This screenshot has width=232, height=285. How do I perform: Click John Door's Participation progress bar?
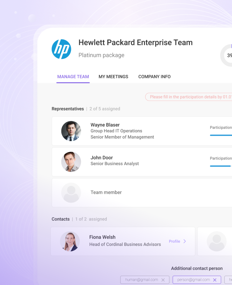pos(221,166)
